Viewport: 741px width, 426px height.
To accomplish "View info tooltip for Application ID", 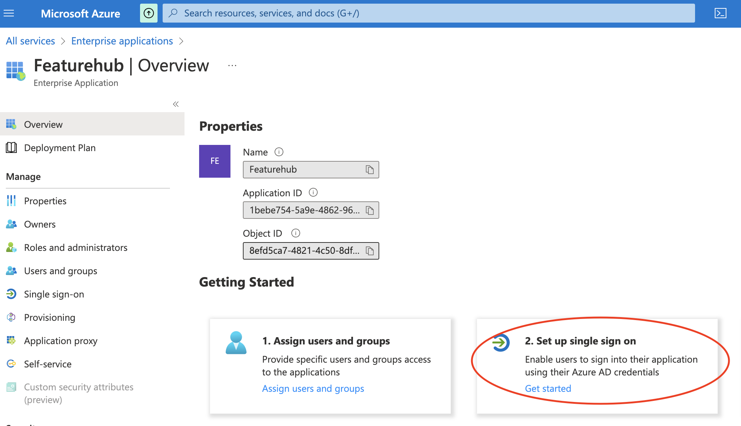I will point(313,193).
